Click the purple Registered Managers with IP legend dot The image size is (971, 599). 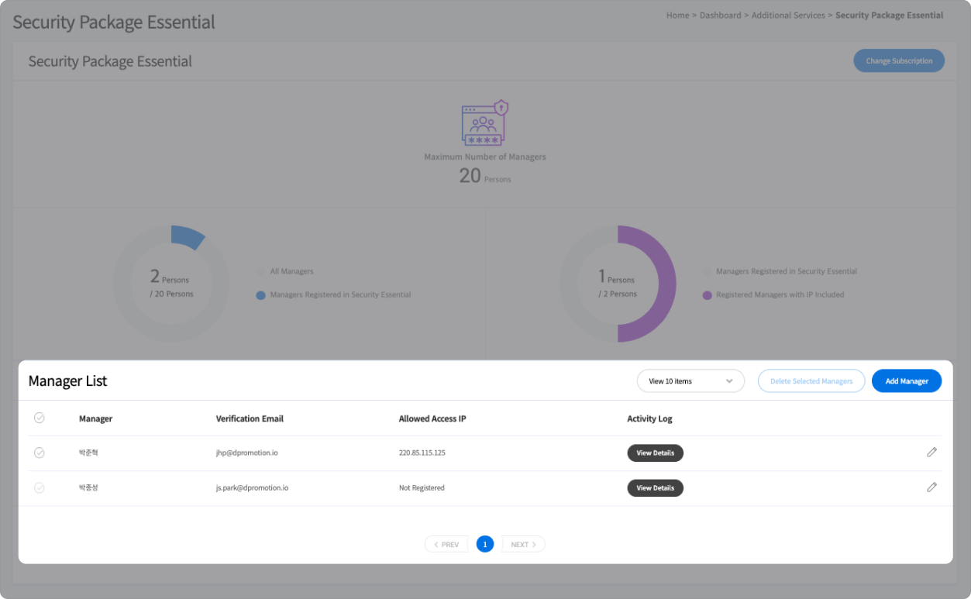pos(707,295)
